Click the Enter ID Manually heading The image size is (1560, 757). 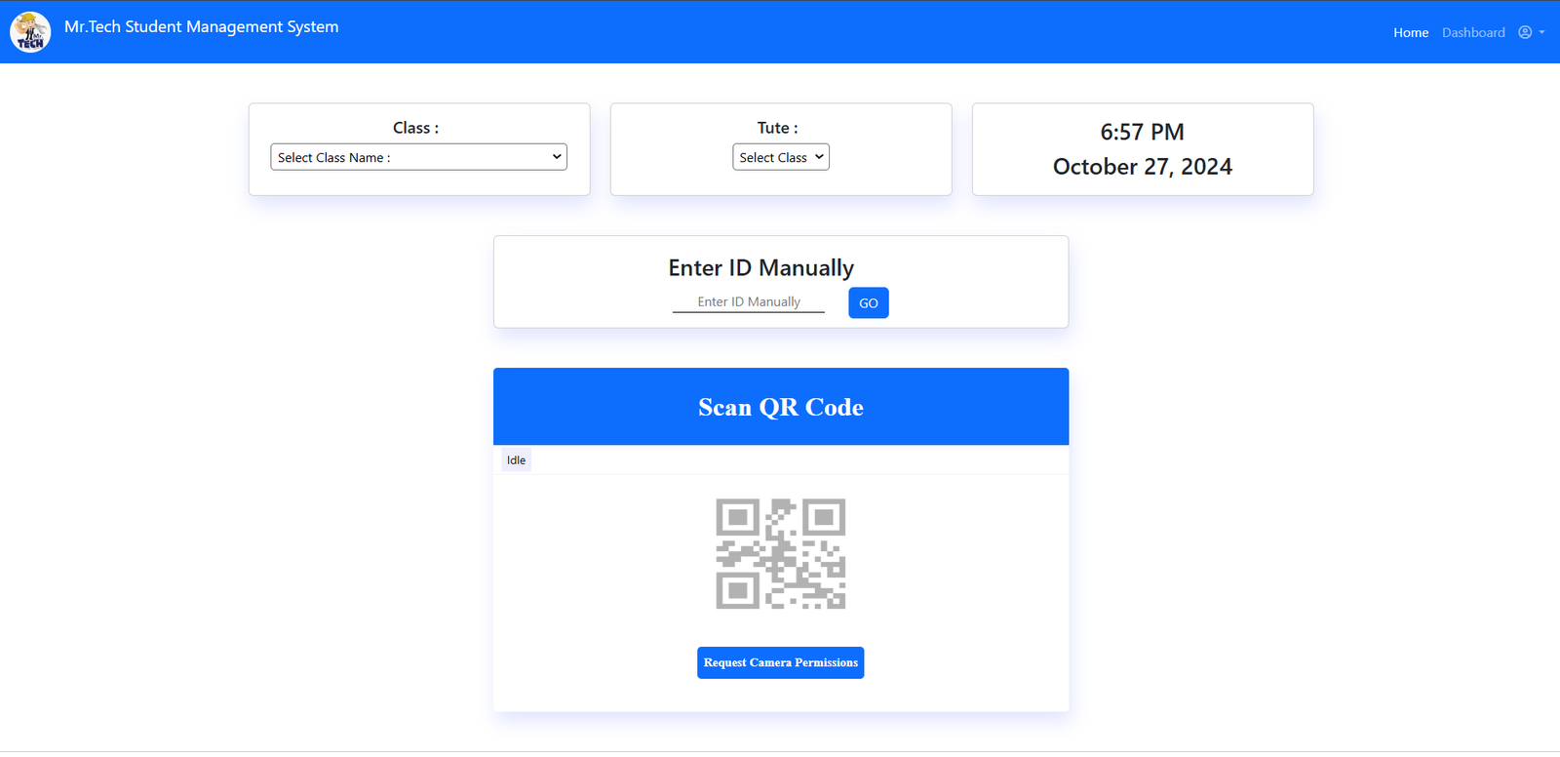(x=760, y=268)
